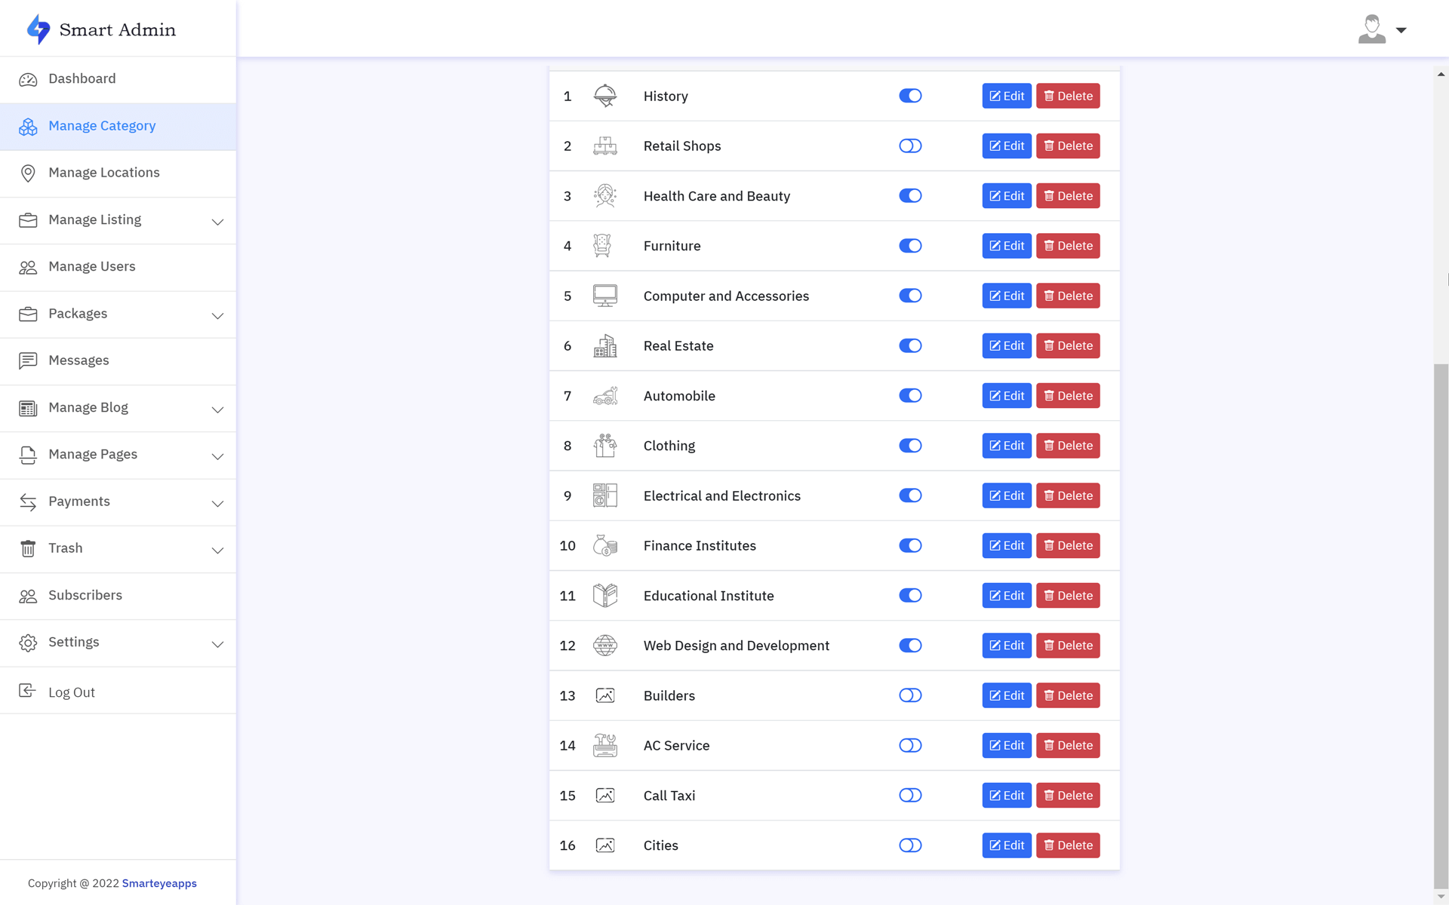Click the Web Design globe icon
Screen dimensions: 1449x905
[605, 646]
